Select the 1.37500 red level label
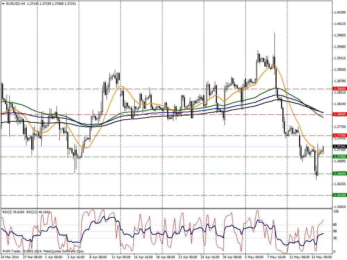This screenshot has height=260, width=347. coord(339,136)
